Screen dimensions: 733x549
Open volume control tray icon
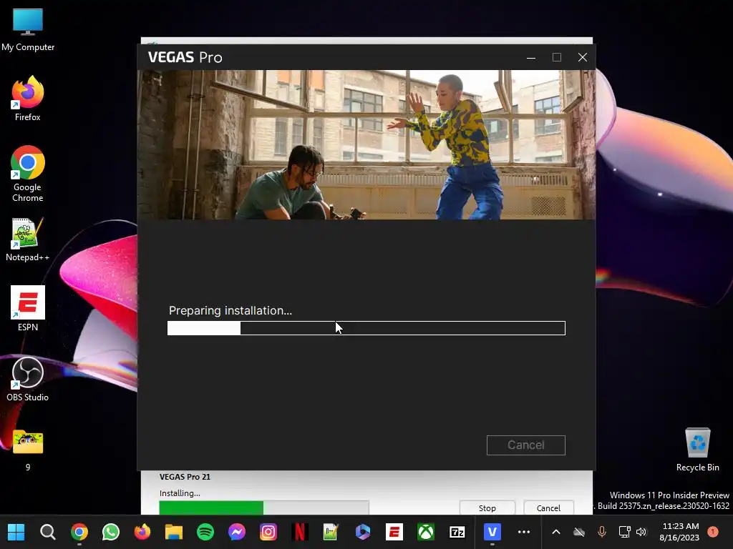[x=641, y=532]
